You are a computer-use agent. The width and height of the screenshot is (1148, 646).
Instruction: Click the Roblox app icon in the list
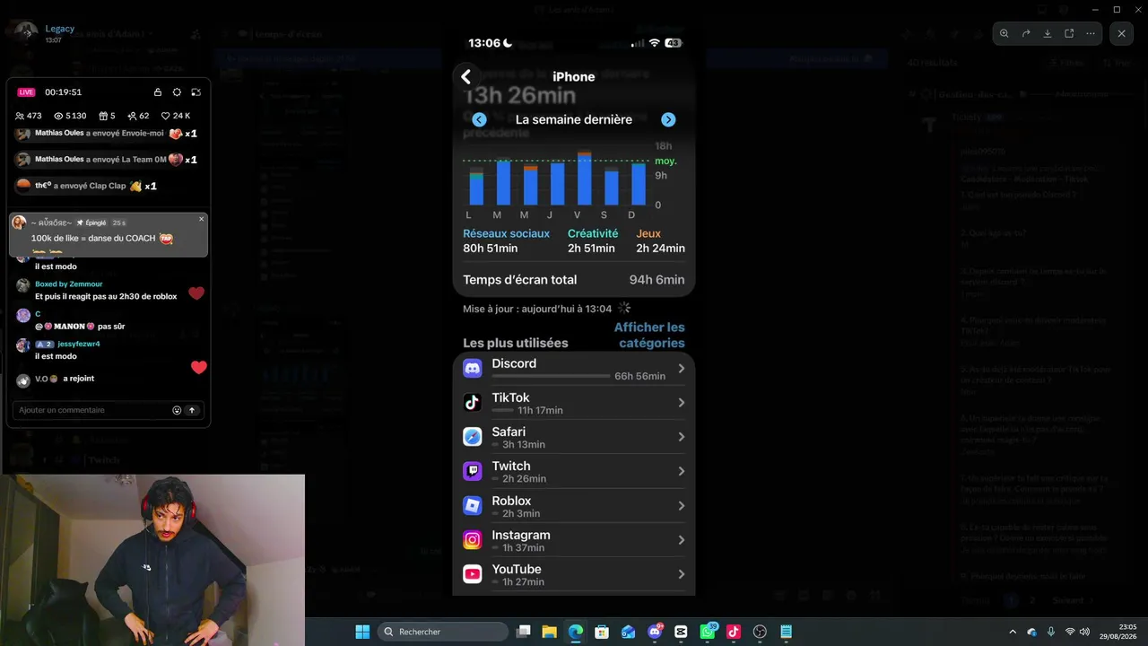click(473, 506)
